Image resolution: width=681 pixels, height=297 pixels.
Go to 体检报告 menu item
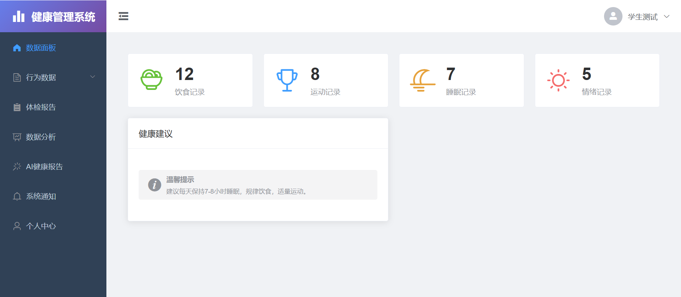(53, 107)
